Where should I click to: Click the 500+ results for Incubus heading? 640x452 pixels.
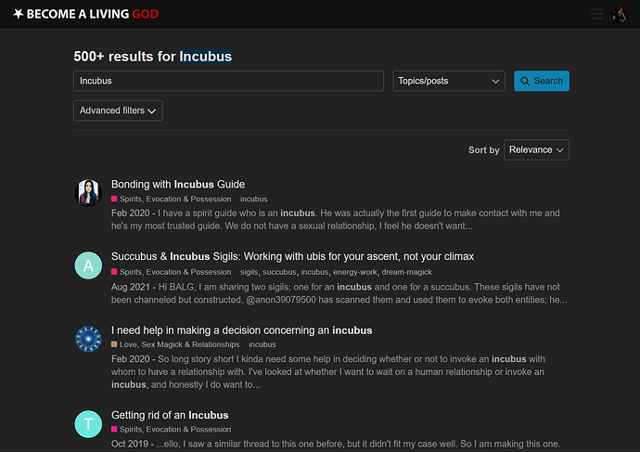click(x=153, y=57)
